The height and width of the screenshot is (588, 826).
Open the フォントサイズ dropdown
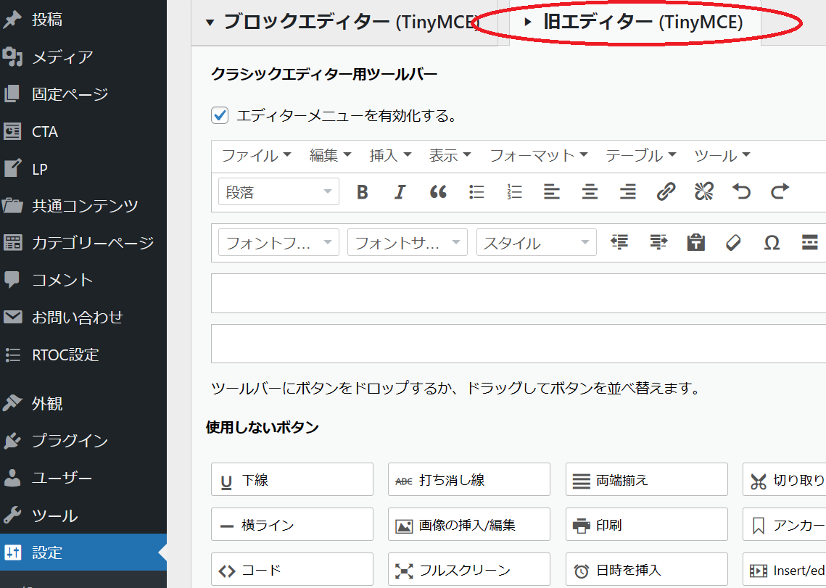click(407, 243)
